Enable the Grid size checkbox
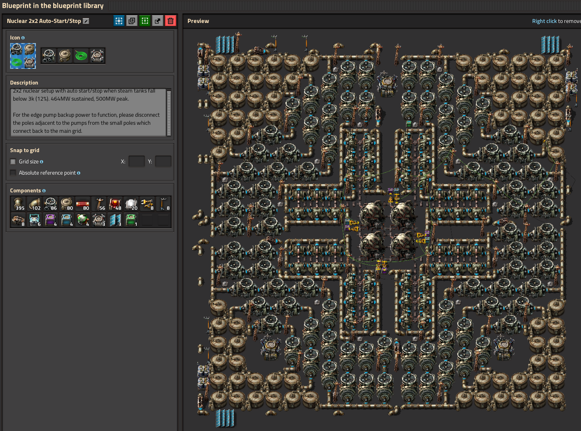The height and width of the screenshot is (431, 581). pyautogui.click(x=13, y=162)
